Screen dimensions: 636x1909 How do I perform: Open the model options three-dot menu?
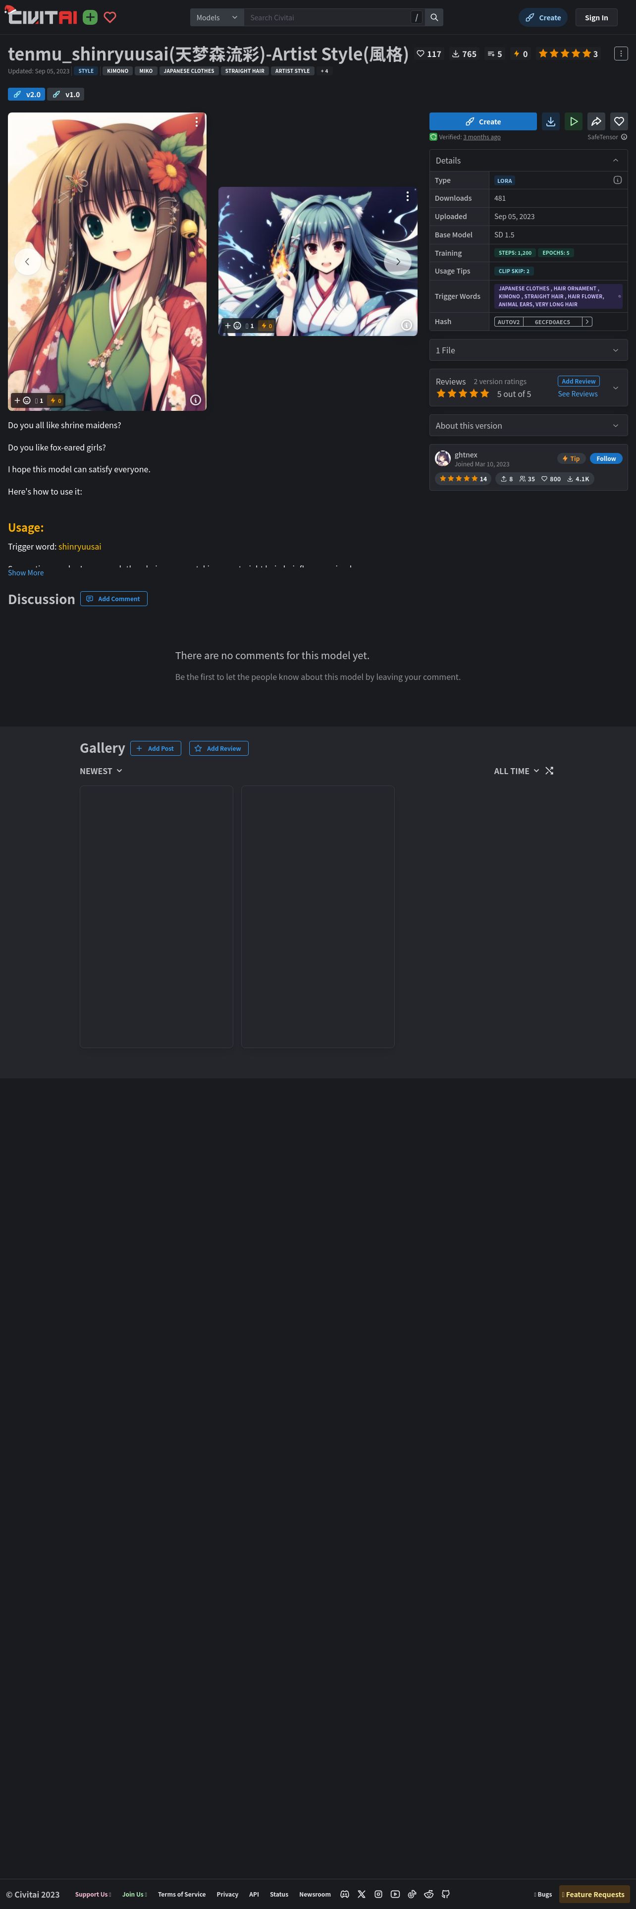coord(621,54)
